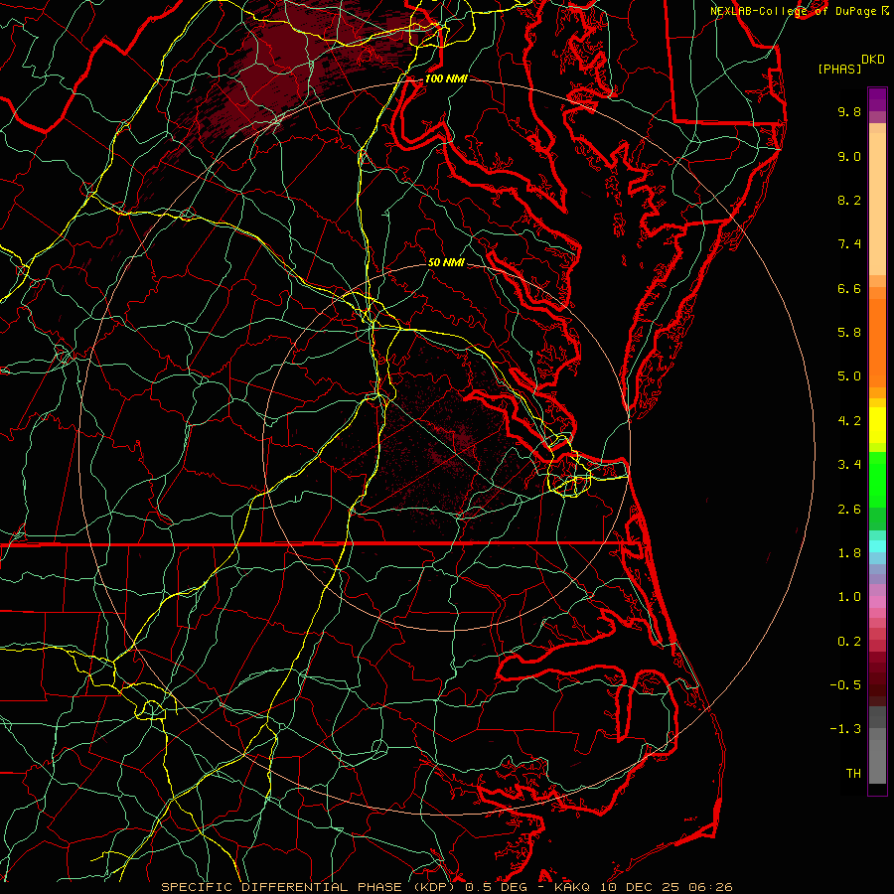This screenshot has height=894, width=894.
Task: Click the NEXLAB-College of DuPage label
Action: tap(793, 11)
